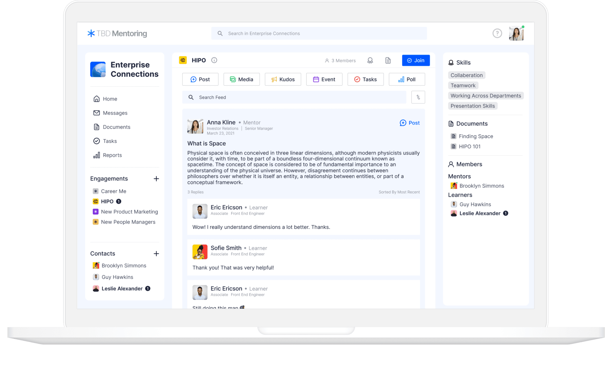Focus the Search in Enterprise Connections field
This screenshot has width=605, height=375.
pos(319,33)
